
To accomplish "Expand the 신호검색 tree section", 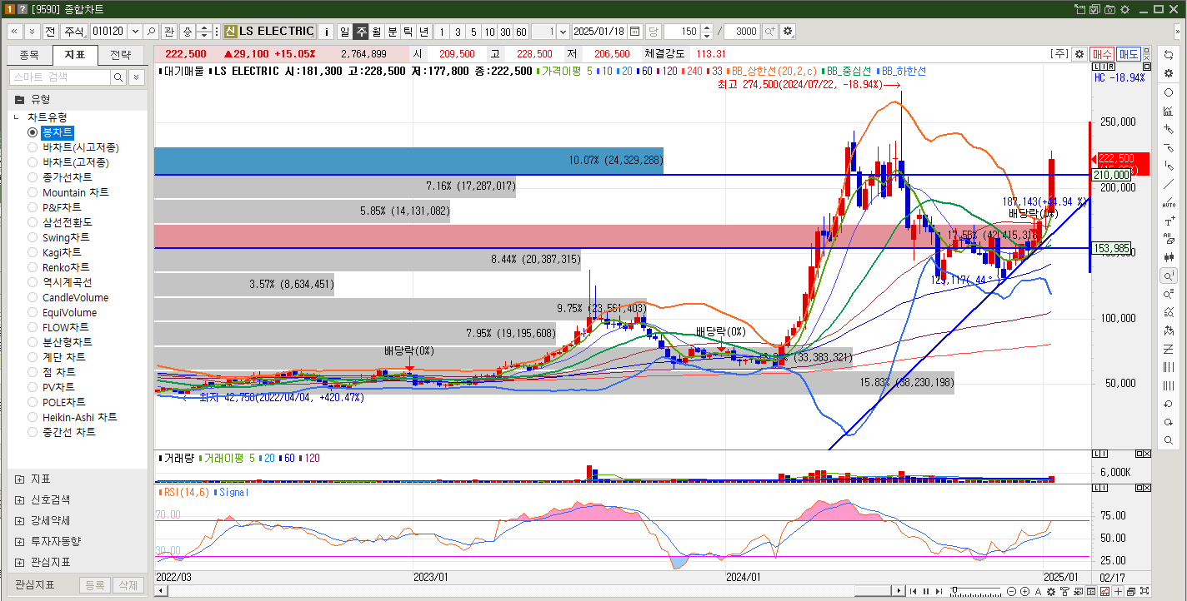I will (x=19, y=499).
